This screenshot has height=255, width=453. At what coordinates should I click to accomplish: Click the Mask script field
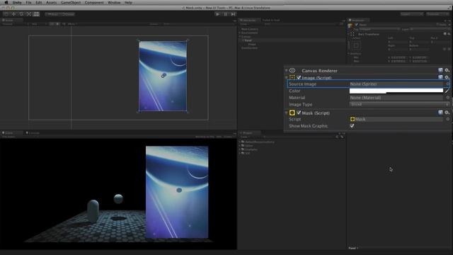396,119
